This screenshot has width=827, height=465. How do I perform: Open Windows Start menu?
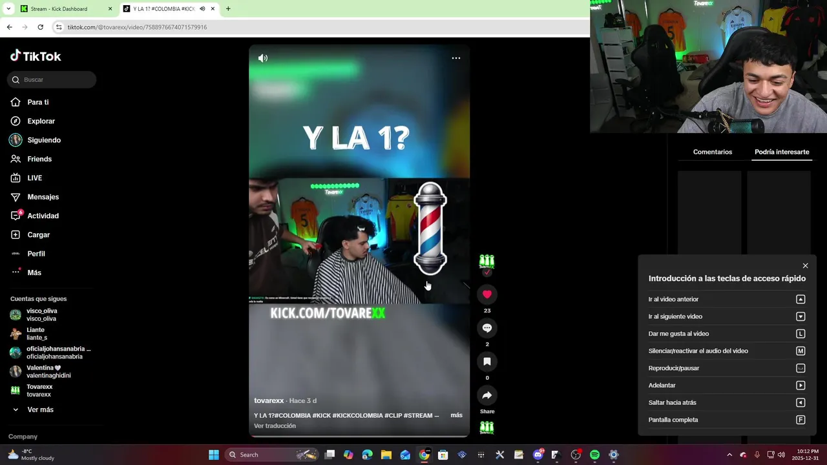point(213,455)
